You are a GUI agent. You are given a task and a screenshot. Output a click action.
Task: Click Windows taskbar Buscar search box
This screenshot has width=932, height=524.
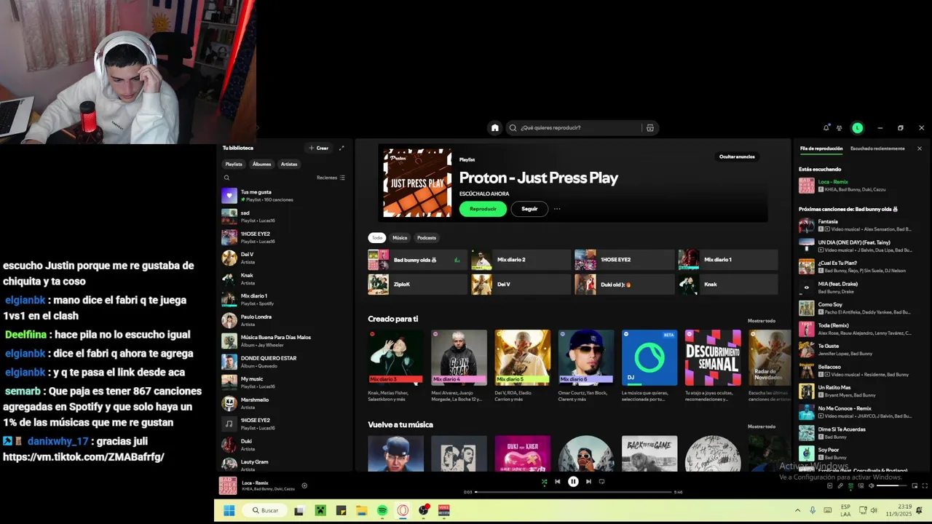pyautogui.click(x=265, y=511)
